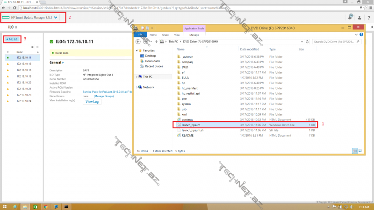
Task: Click the Add iLO button
Action: [x=12, y=39]
